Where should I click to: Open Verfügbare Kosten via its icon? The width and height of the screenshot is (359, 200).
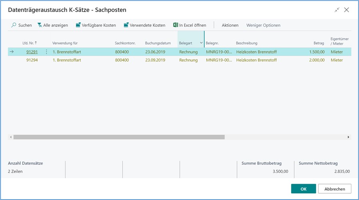tap(78, 25)
